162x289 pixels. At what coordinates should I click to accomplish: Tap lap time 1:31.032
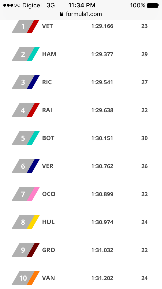point(102,250)
